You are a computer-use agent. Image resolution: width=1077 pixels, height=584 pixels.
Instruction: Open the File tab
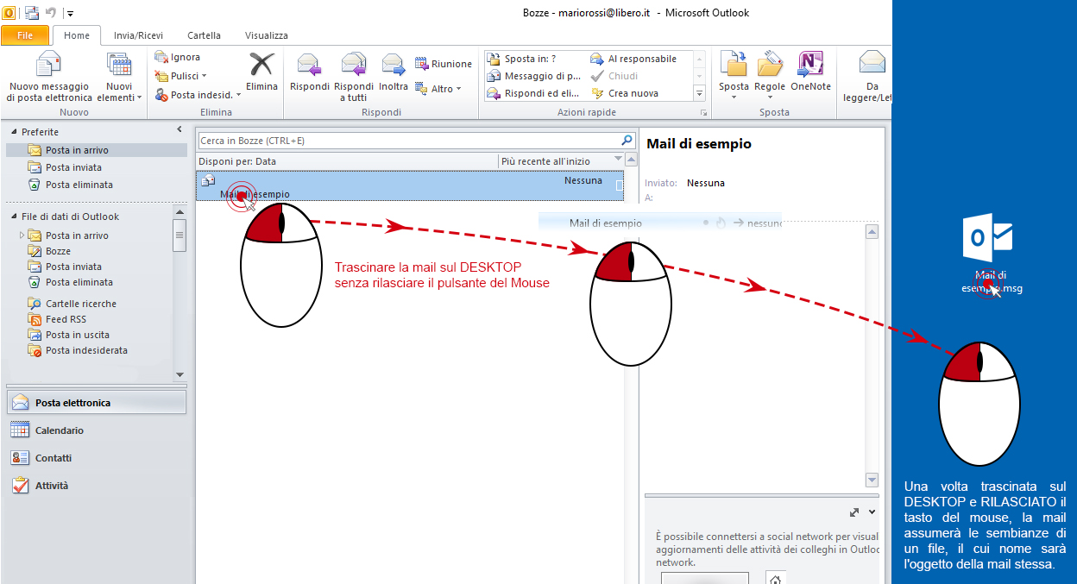[x=25, y=35]
